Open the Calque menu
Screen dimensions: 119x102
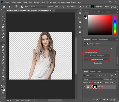[25, 2]
